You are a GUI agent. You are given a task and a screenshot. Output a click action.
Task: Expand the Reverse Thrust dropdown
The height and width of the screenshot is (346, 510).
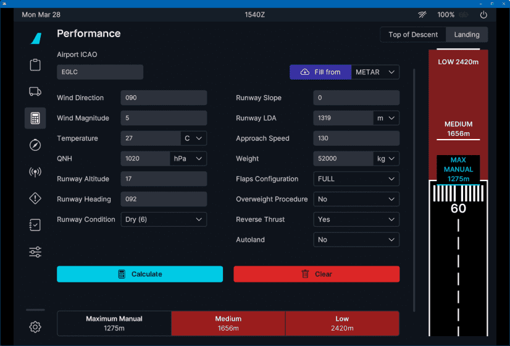[x=356, y=219]
